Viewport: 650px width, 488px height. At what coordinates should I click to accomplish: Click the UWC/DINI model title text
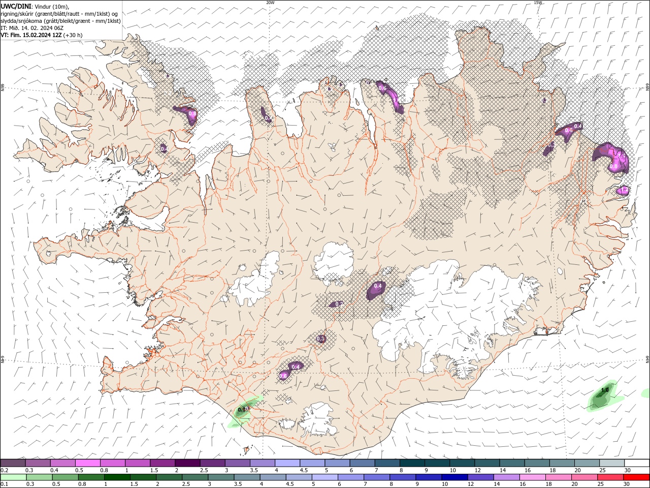coord(16,6)
